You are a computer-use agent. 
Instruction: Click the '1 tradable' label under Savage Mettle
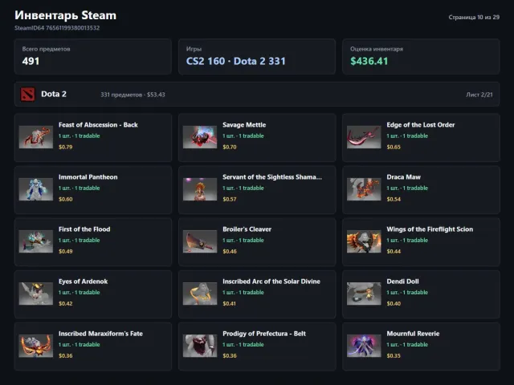pos(251,136)
